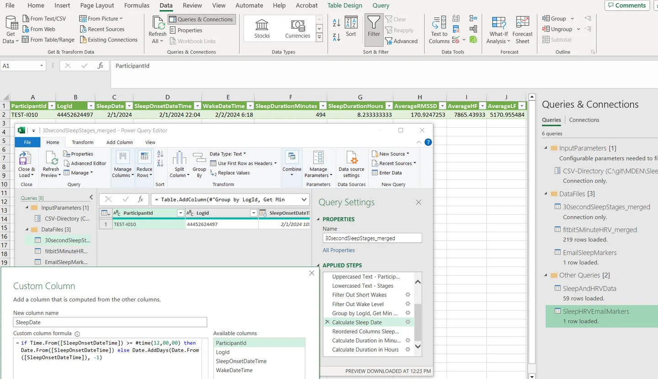Select SleepAndHRVData query in side pane
658x379 pixels.
pyautogui.click(x=589, y=289)
